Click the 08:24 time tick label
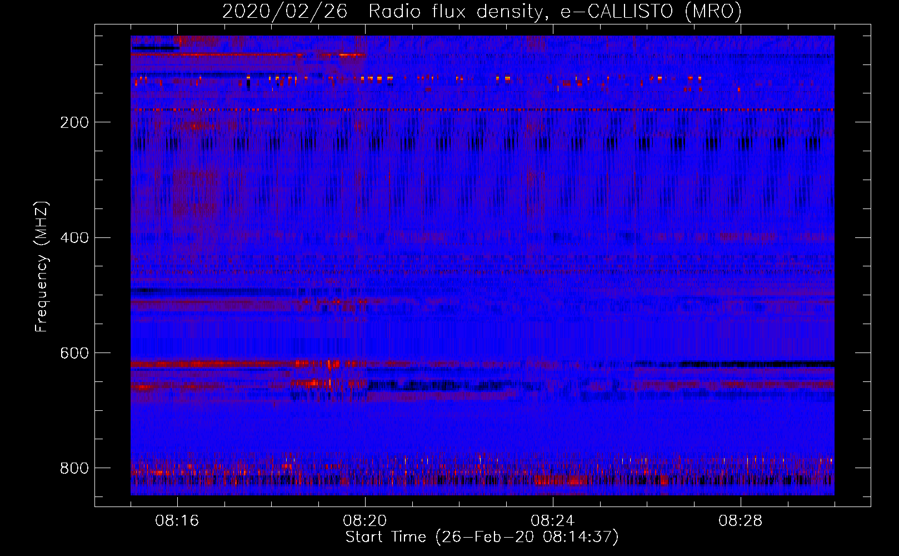 553,521
